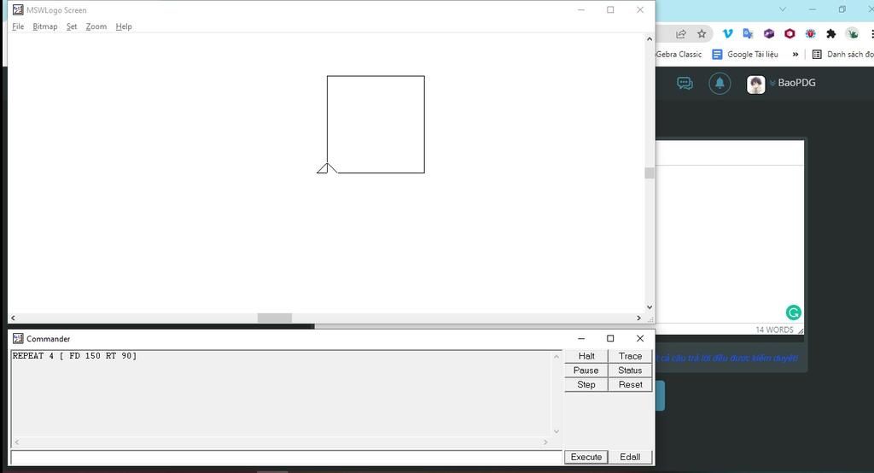Click the Vimeo extension icon
Image resolution: width=874 pixels, height=473 pixels.
(x=727, y=34)
